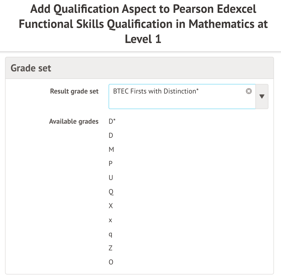Select the lowercase x grade
Screen dimensions: 281x278
coord(110,220)
